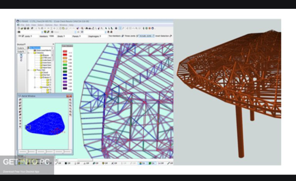This screenshot has height=181, width=296.
Task: Click top zoom icon in Aerial Window
Action: click(x=70, y=100)
